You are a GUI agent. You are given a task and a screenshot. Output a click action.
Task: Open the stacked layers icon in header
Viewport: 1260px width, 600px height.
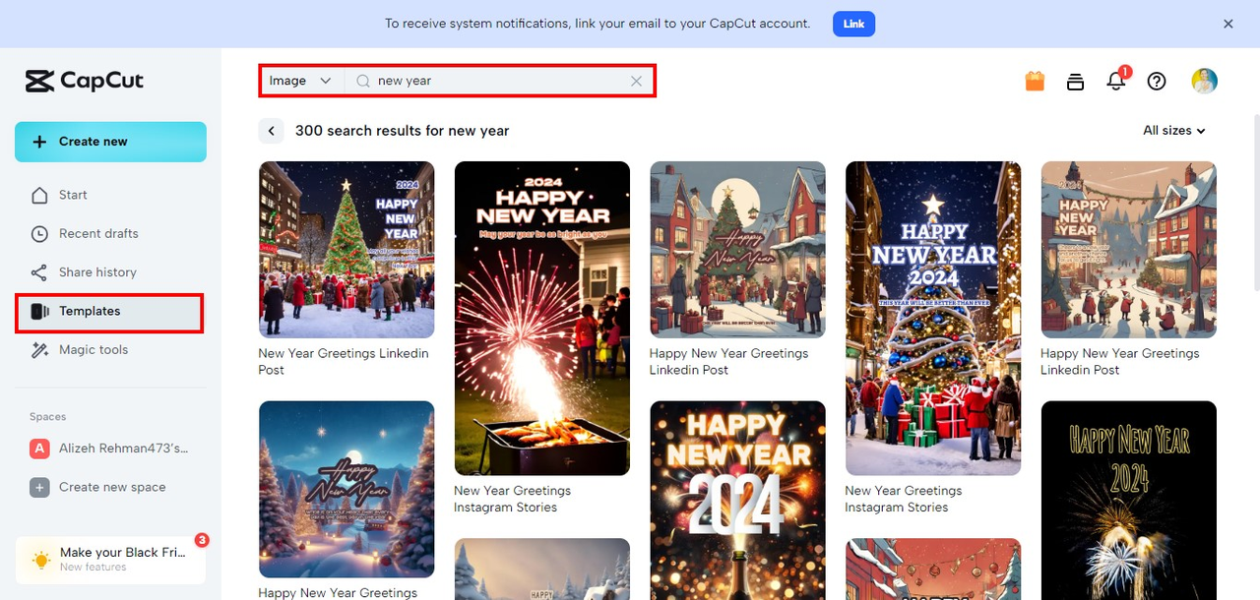pyautogui.click(x=1075, y=82)
